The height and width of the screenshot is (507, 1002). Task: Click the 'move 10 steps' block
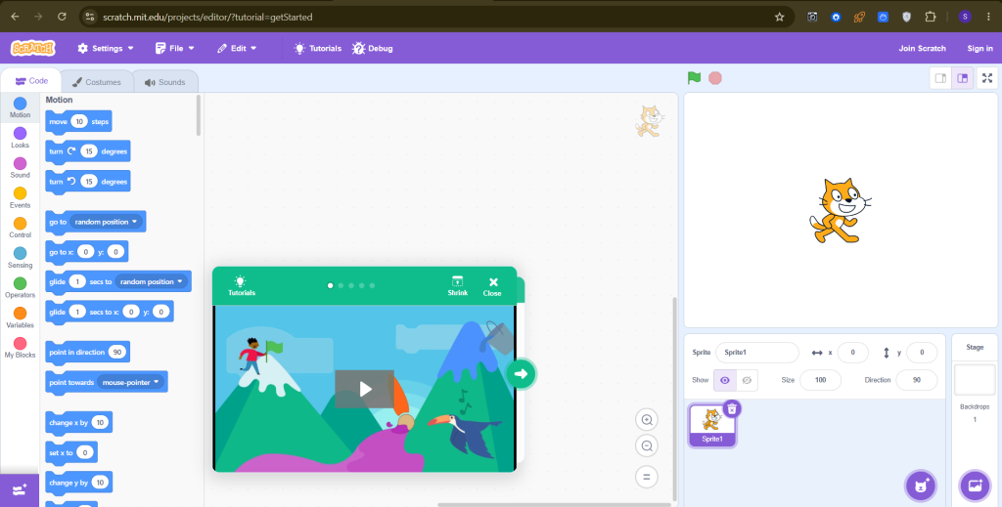(78, 122)
